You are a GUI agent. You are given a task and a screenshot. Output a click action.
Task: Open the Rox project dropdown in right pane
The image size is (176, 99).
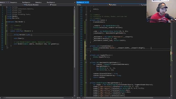92,5
